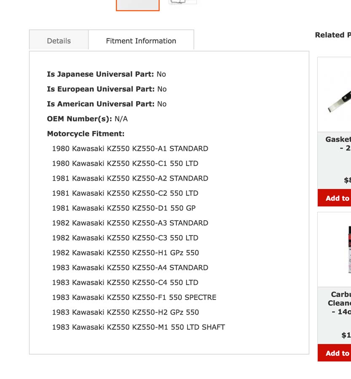Select the Fitment Information tab
This screenshot has width=351, height=379.
coord(141,41)
